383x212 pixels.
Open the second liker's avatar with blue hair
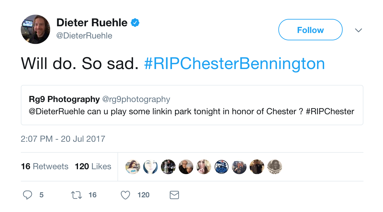click(151, 167)
